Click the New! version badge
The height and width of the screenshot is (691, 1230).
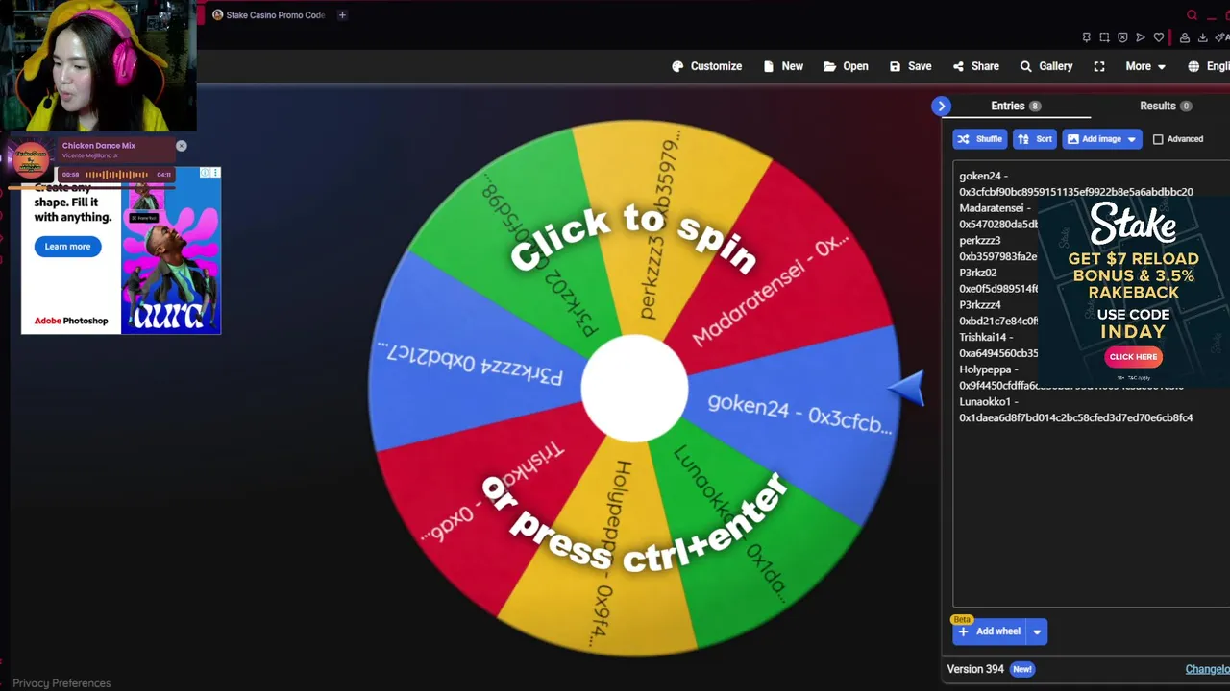click(x=1022, y=669)
